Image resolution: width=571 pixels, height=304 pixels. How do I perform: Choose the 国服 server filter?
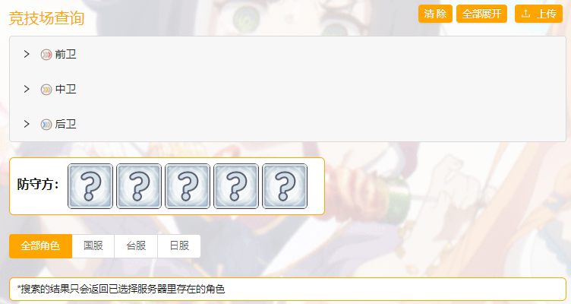pyautogui.click(x=93, y=246)
